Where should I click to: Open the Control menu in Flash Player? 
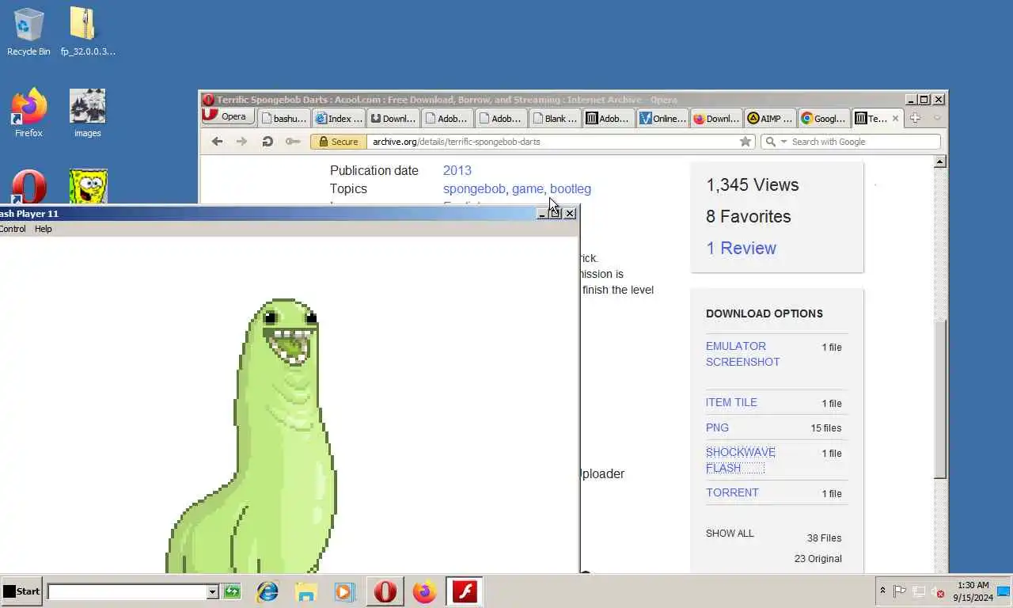(13, 229)
